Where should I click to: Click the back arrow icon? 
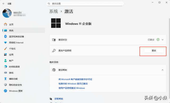tap(3, 4)
